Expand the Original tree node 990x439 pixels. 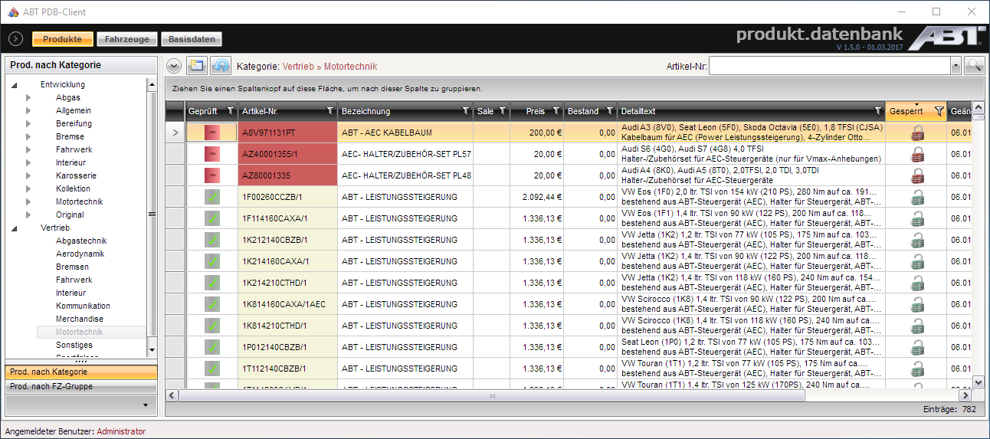point(28,215)
